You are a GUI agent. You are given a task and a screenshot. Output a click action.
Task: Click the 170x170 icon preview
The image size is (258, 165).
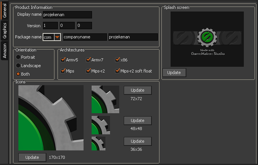[51, 118]
